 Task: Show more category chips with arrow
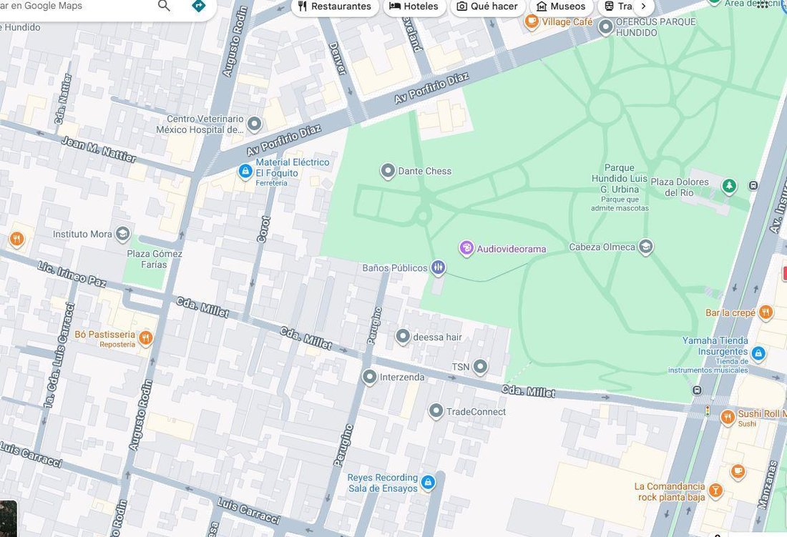pos(643,6)
